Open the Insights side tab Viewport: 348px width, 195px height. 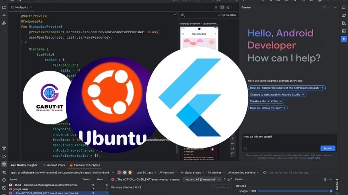[337, 184]
